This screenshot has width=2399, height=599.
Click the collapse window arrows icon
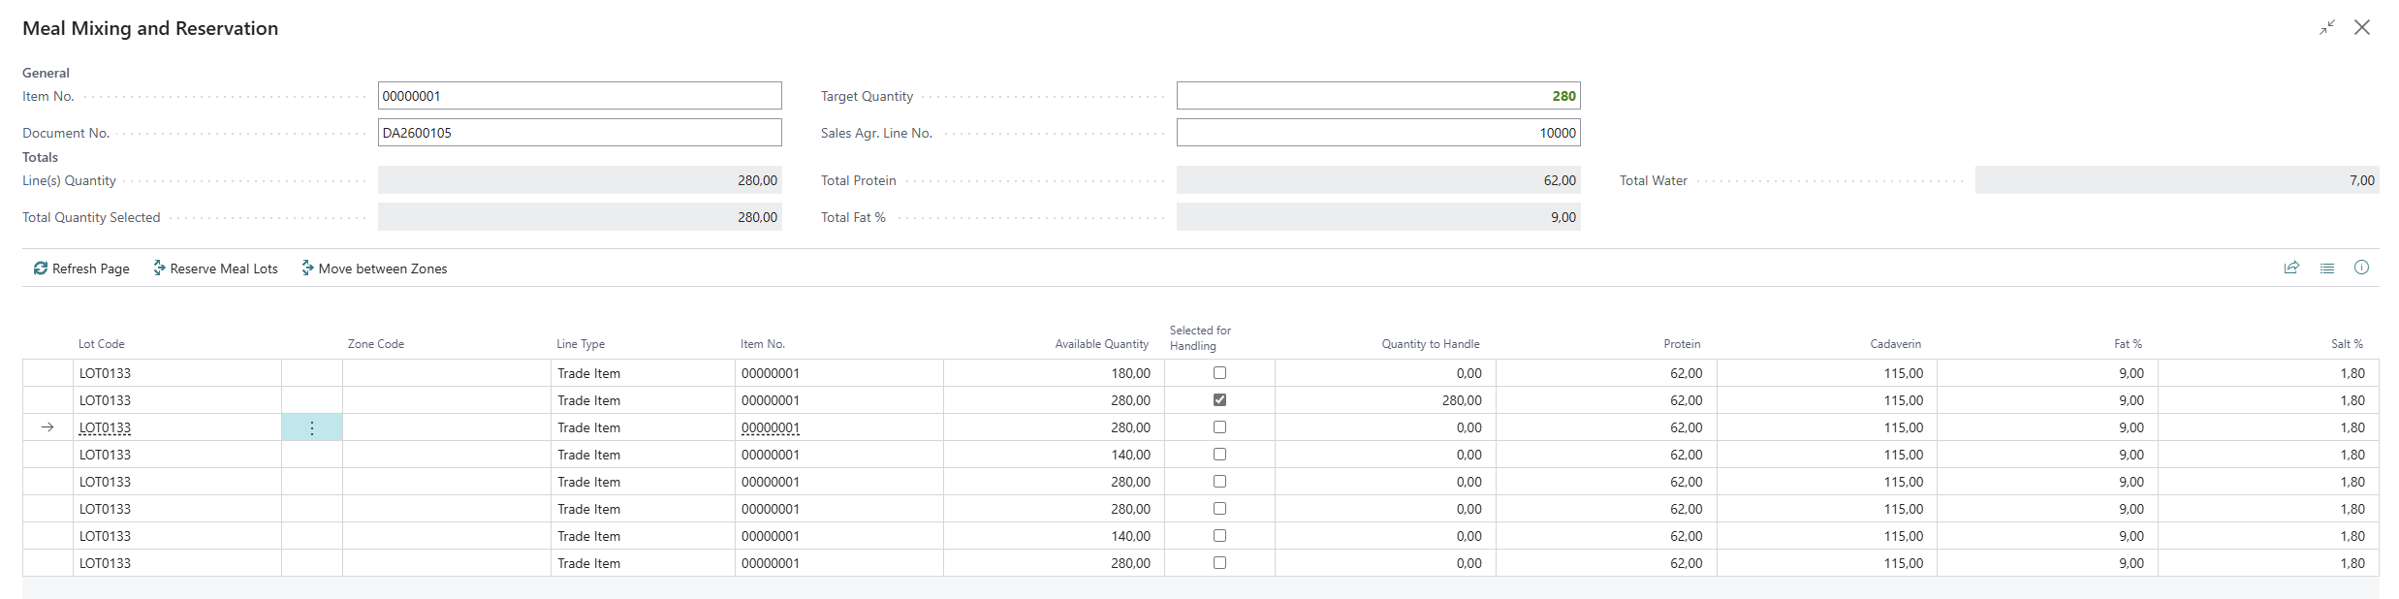coord(2327,28)
